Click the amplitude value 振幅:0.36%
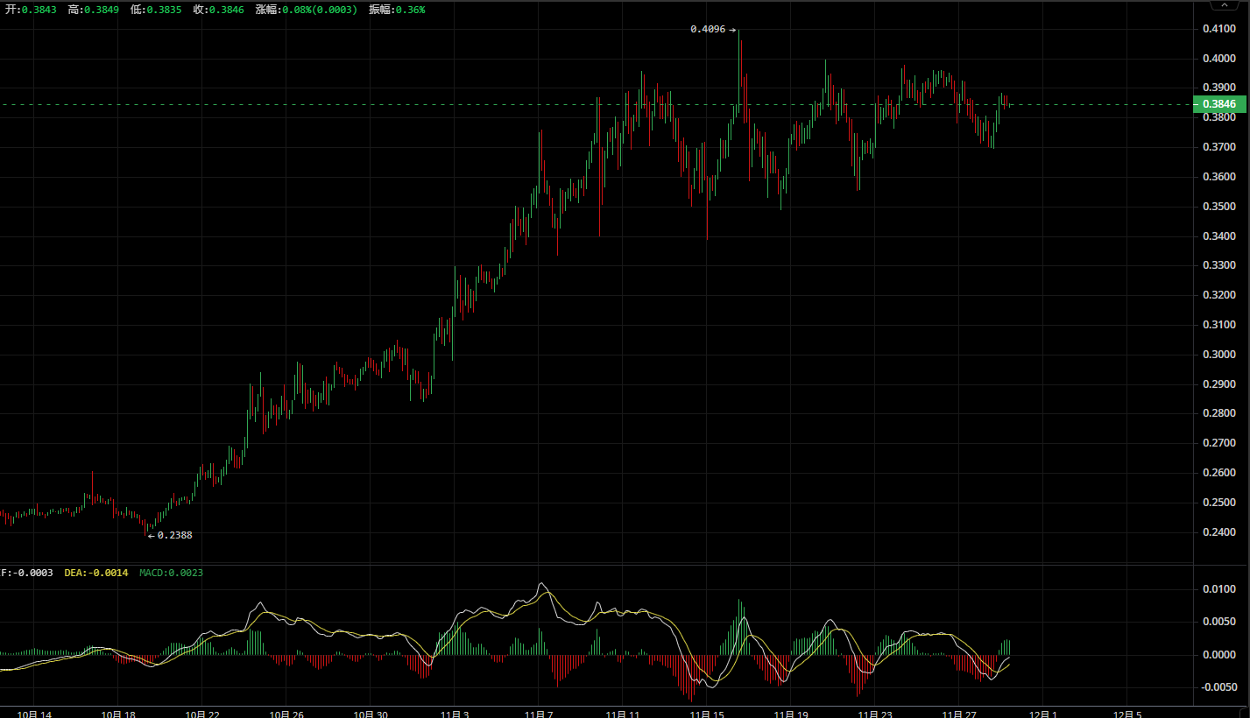This screenshot has width=1250, height=718. tap(397, 10)
